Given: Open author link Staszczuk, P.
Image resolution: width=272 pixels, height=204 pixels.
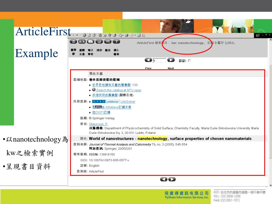Looking at the screenshot, I should pos(99,124).
